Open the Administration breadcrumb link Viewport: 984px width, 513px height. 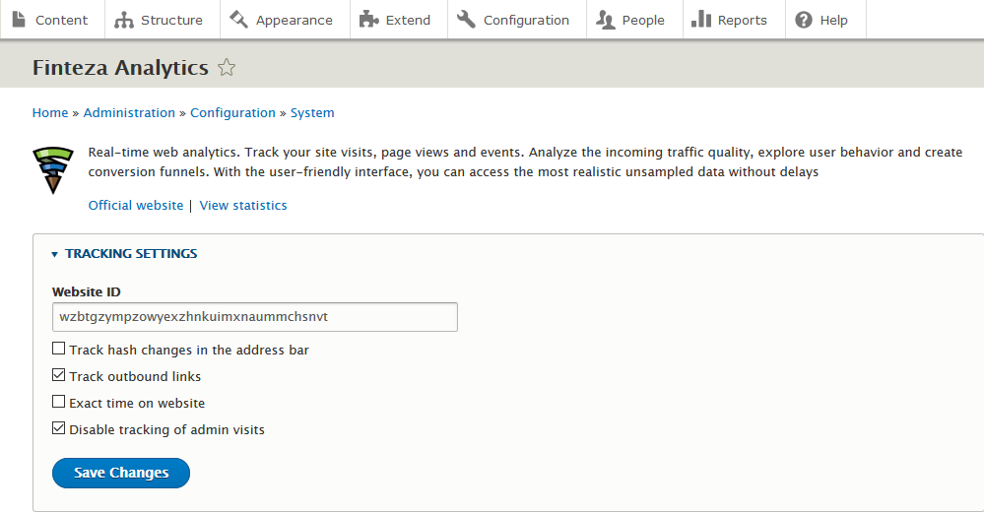click(x=129, y=113)
